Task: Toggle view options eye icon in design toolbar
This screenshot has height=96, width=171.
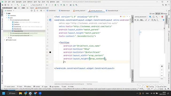Action: coord(135,20)
